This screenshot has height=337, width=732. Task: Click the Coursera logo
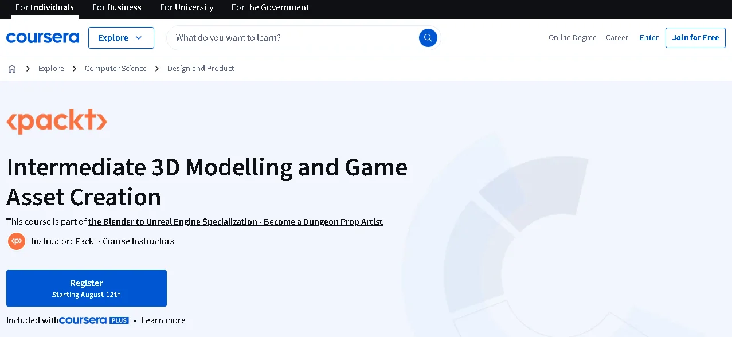tap(42, 37)
